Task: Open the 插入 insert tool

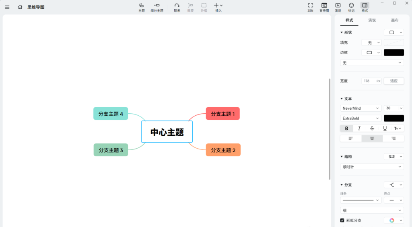Action: [218, 7]
